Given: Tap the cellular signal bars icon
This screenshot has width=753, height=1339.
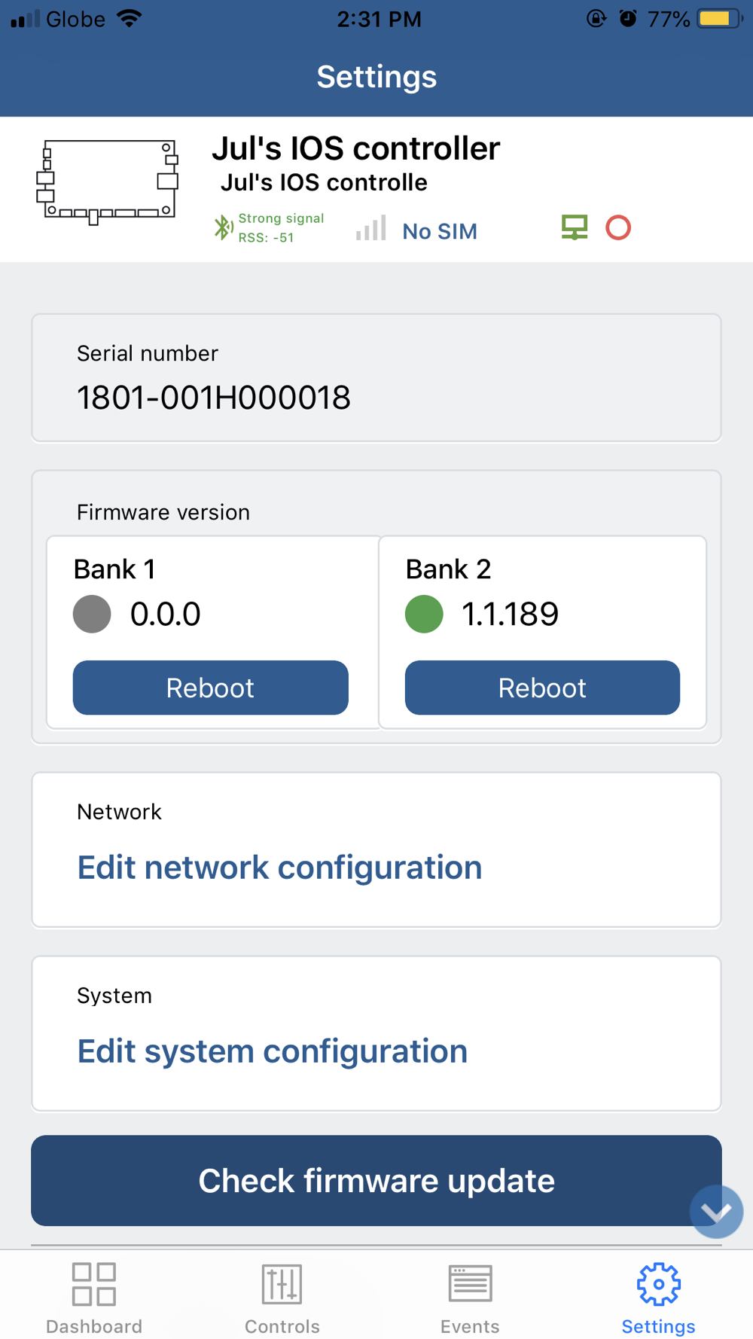Looking at the screenshot, I should coord(371,228).
